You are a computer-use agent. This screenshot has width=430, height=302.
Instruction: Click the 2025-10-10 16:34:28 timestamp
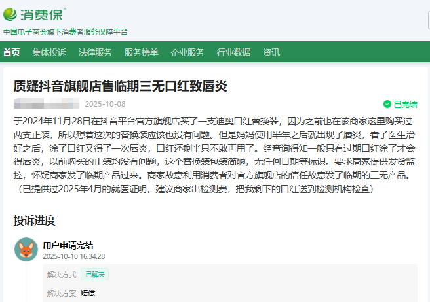coord(74,256)
